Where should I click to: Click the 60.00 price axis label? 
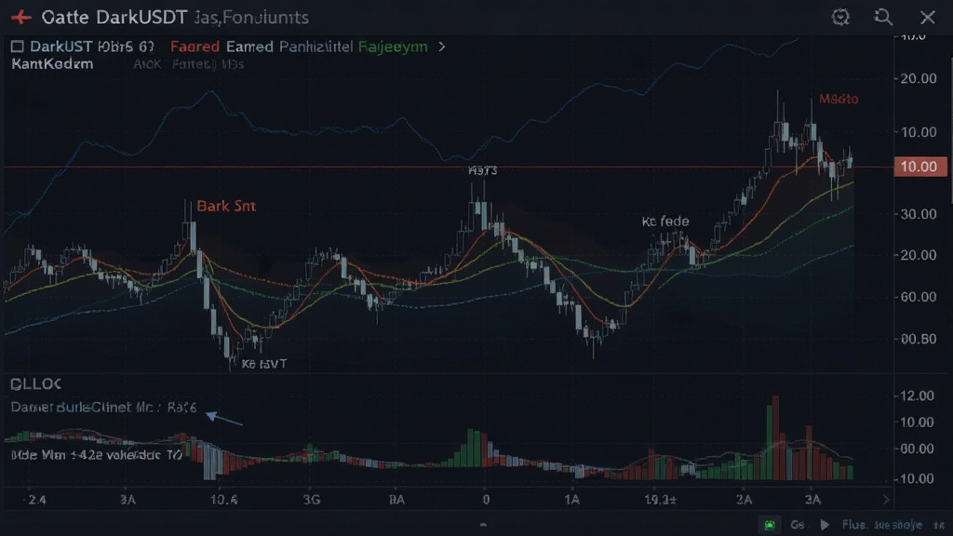[919, 297]
